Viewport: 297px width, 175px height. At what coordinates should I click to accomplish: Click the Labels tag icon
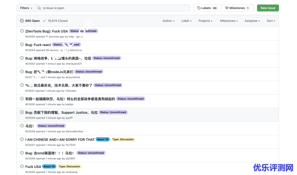click(x=199, y=8)
